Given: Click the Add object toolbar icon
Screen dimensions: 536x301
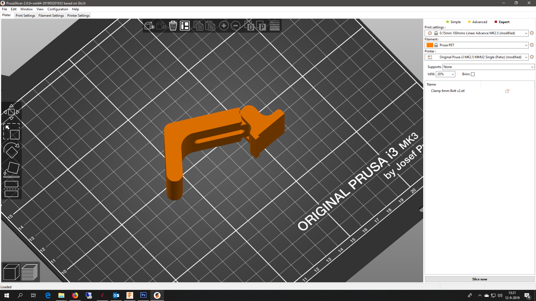Looking at the screenshot, I should [149, 26].
